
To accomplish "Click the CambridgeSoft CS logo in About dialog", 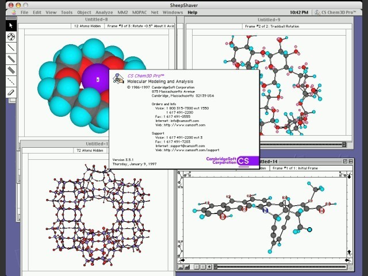I will click(233, 161).
